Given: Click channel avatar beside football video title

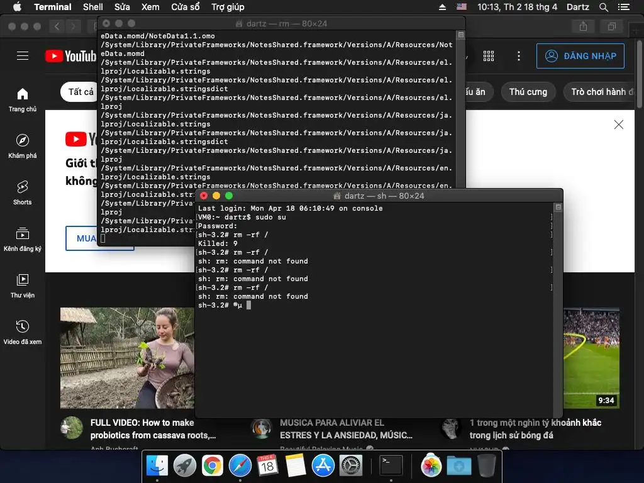Looking at the screenshot, I should click(451, 429).
